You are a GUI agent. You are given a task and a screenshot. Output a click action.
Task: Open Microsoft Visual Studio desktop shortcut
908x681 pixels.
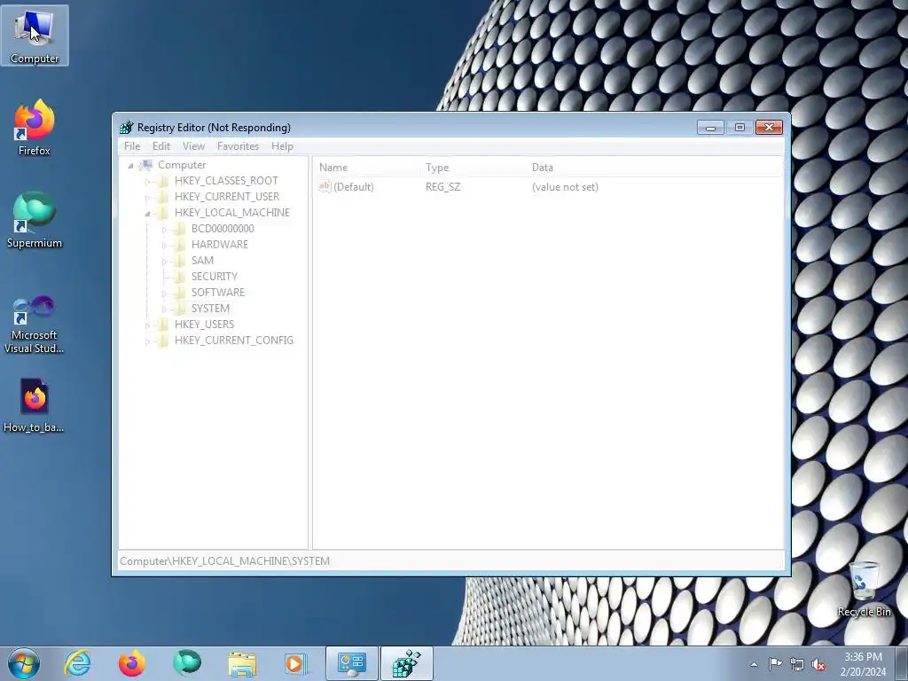click(x=35, y=325)
